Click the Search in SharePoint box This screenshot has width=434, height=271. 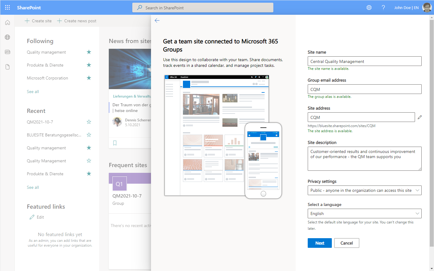(203, 8)
